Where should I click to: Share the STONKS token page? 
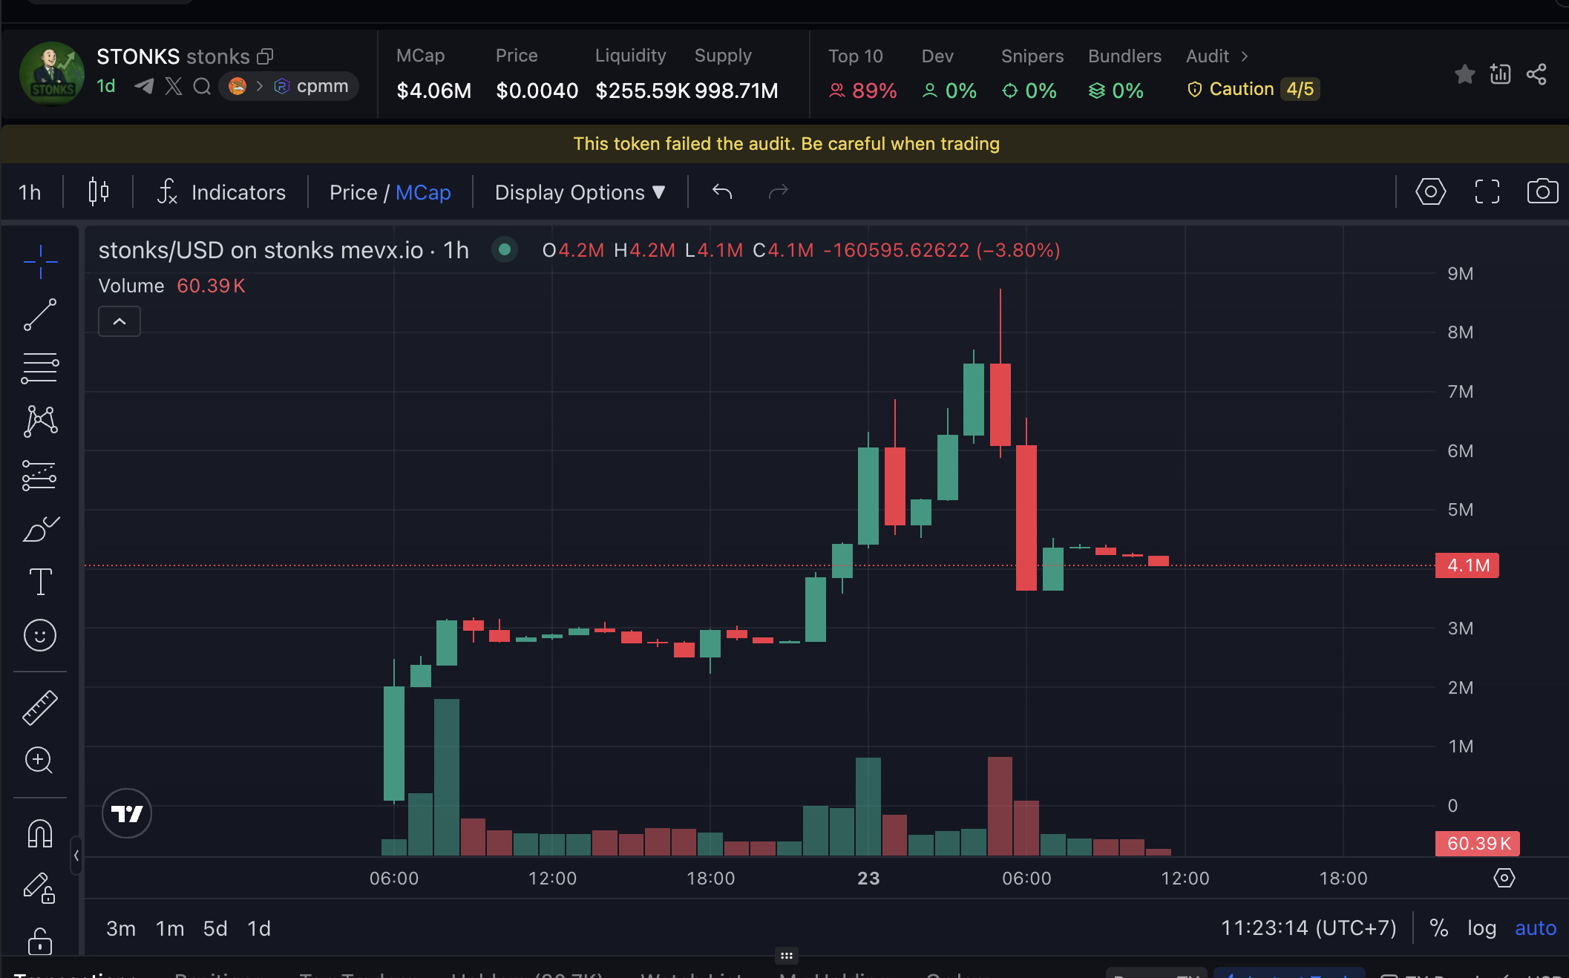(1536, 74)
